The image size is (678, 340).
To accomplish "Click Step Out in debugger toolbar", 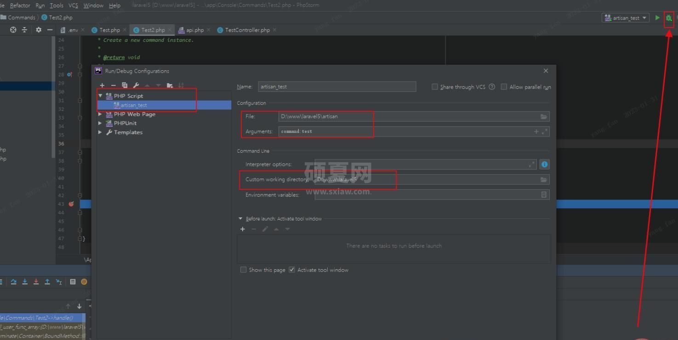I will 47,282.
